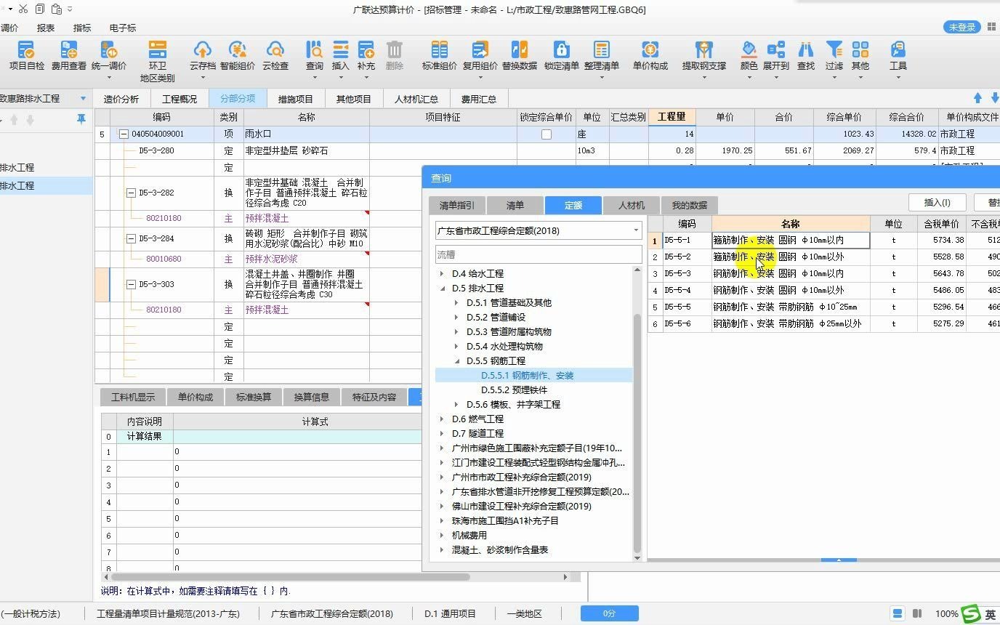Click the quota tree vertical scrollbar
The image size is (1000, 625).
pos(637,432)
